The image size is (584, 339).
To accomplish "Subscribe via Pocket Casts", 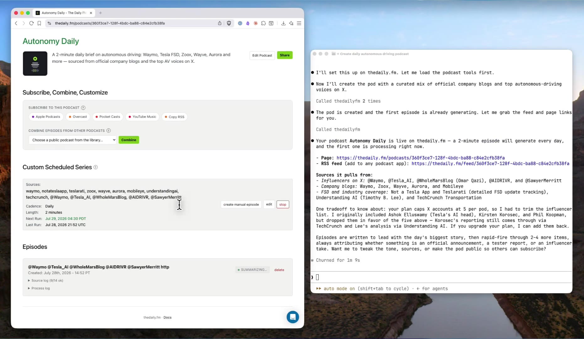I will [108, 117].
